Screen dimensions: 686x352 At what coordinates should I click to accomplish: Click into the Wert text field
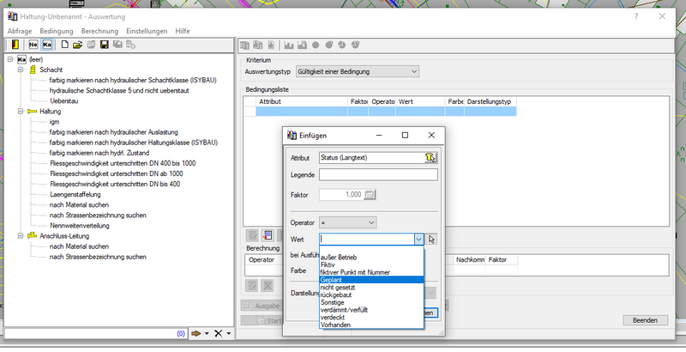click(367, 239)
